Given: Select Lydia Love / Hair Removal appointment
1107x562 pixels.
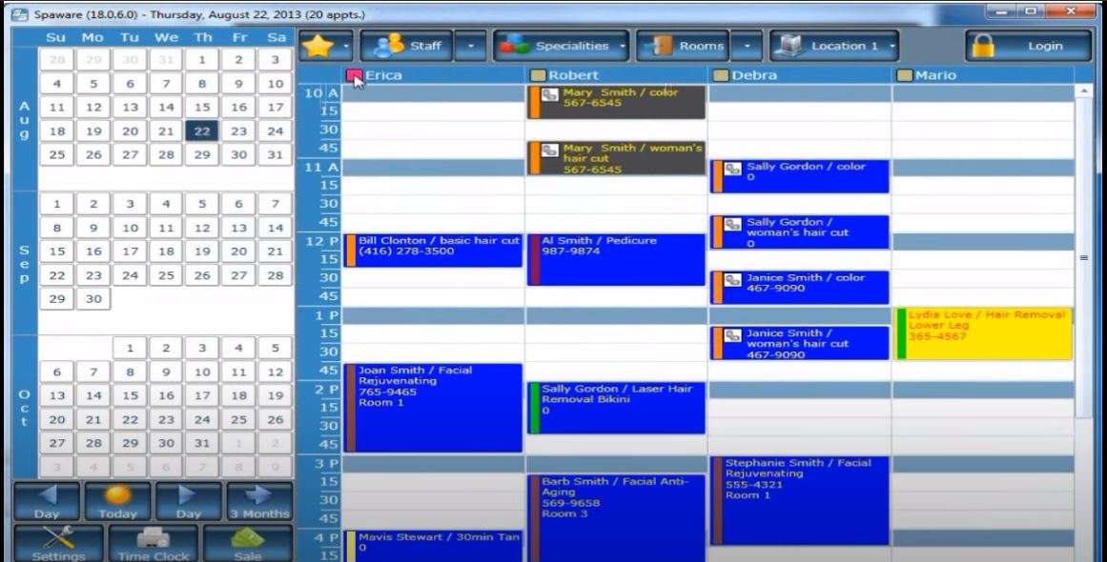Looking at the screenshot, I should click(x=983, y=333).
